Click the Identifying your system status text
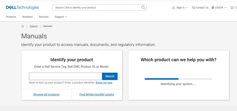This screenshot has height=111, width=237. tap(178, 84)
